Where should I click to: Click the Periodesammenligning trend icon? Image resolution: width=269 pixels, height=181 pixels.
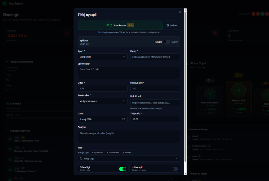tap(7, 62)
